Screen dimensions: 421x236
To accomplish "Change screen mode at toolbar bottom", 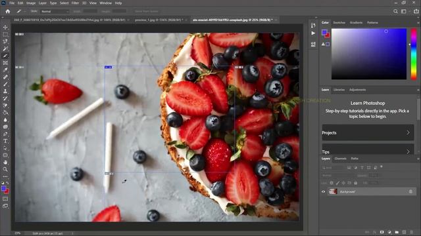I will click(5, 206).
